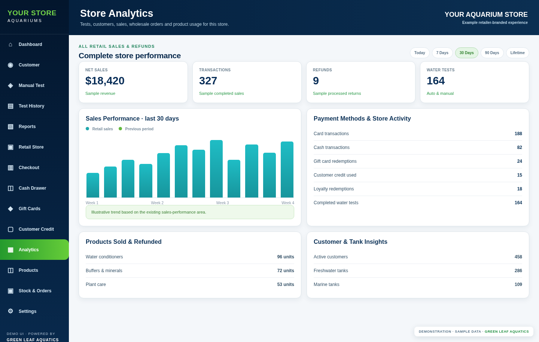Switch range to 90 Days

492,53
